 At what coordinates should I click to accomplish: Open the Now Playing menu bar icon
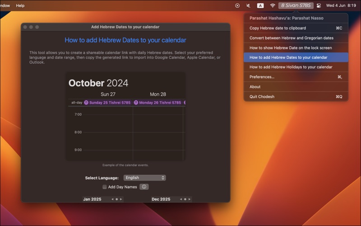pos(237,5)
